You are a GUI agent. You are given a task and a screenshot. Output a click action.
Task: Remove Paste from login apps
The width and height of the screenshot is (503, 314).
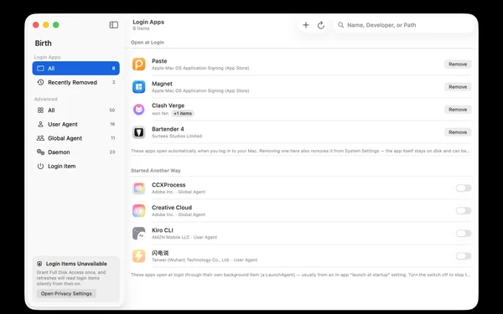pyautogui.click(x=458, y=64)
